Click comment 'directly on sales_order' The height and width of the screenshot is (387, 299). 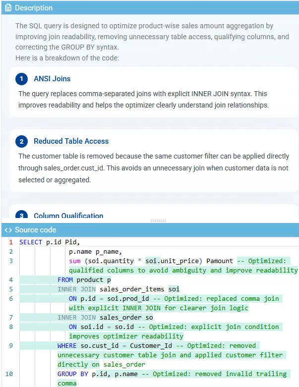click(101, 364)
